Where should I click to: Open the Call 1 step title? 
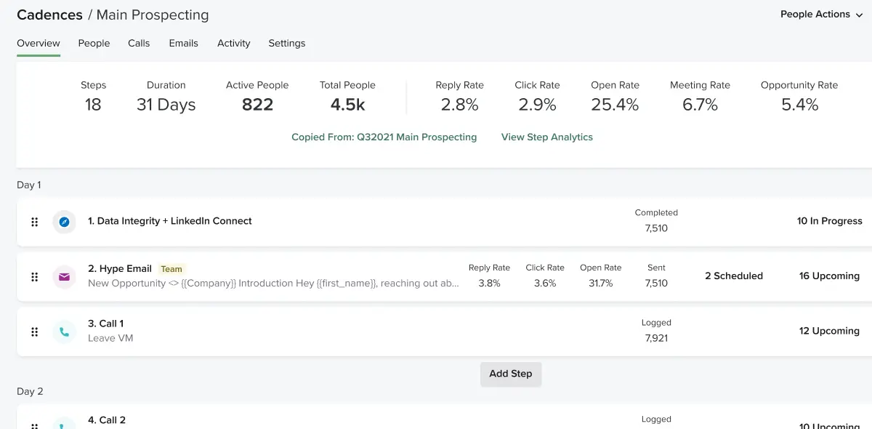105,324
